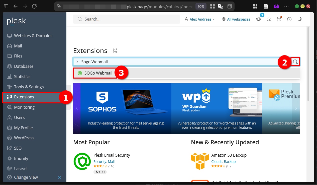Open extensions filter sliders icon
This screenshot has width=317, height=185.
115,51
